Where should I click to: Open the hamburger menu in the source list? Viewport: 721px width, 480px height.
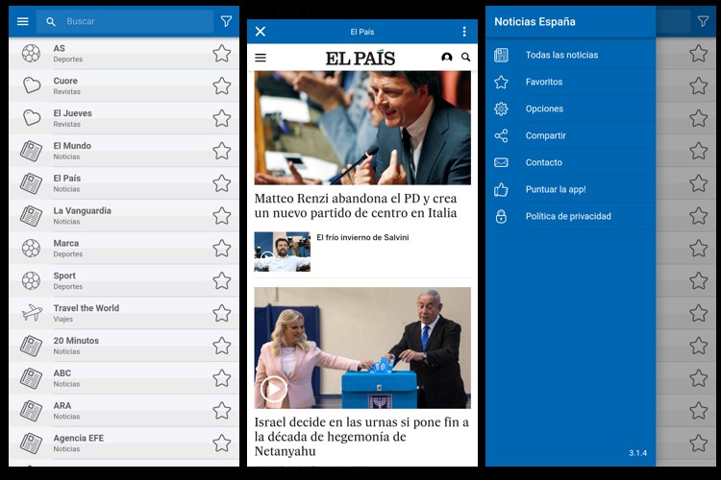click(22, 21)
